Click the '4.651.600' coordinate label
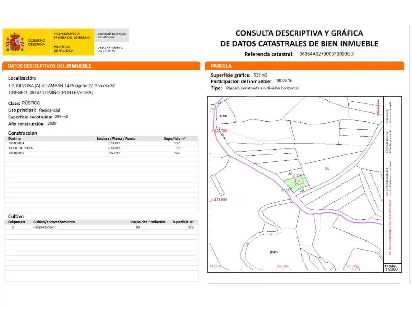The image size is (412, 309). pos(219,200)
